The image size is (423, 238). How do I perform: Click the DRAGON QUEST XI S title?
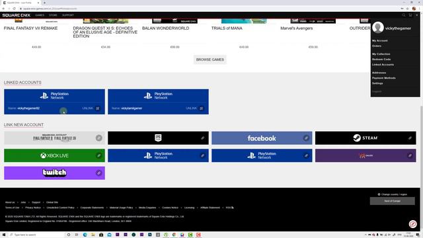pos(105,32)
